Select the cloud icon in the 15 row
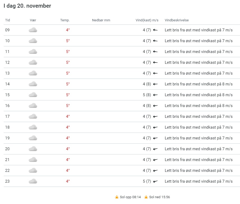Viewport: 240px width, 204px height. [33, 95]
